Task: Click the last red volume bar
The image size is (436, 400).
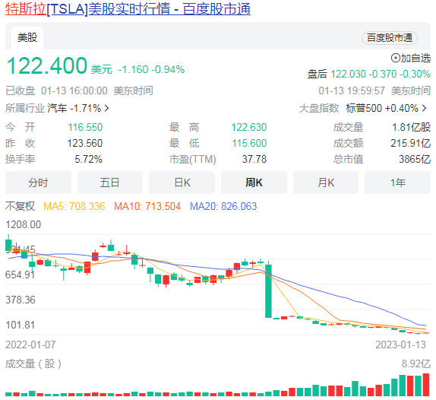Action: [x=425, y=385]
